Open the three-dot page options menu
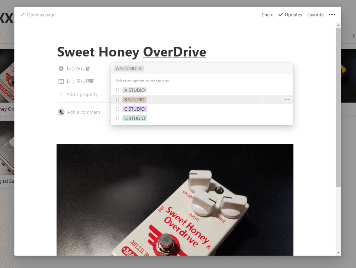This screenshot has width=356, height=268. point(332,15)
